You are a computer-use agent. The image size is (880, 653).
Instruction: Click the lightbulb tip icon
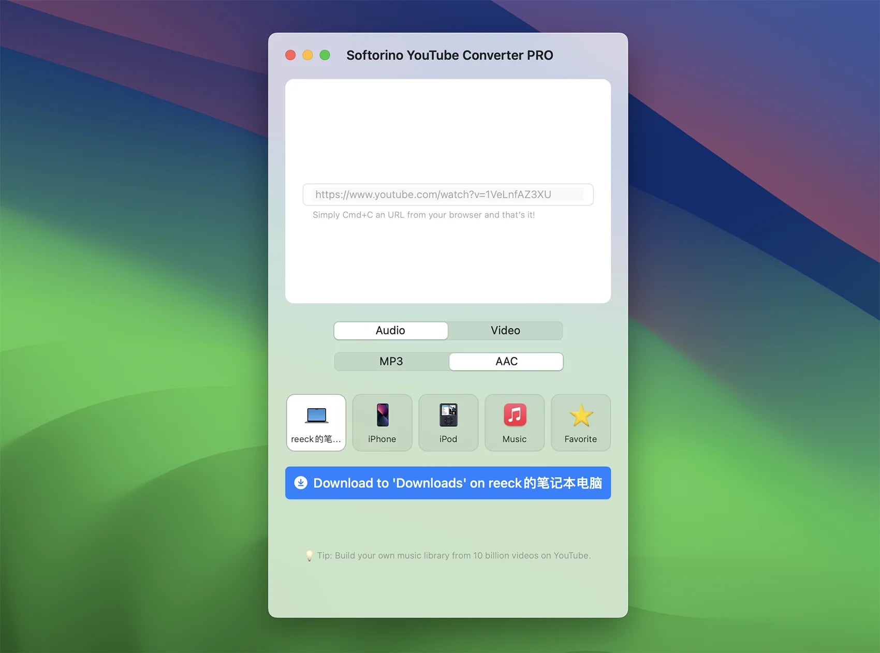click(309, 556)
